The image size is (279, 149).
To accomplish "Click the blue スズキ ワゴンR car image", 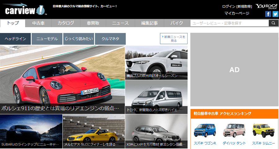I will 205,130.
